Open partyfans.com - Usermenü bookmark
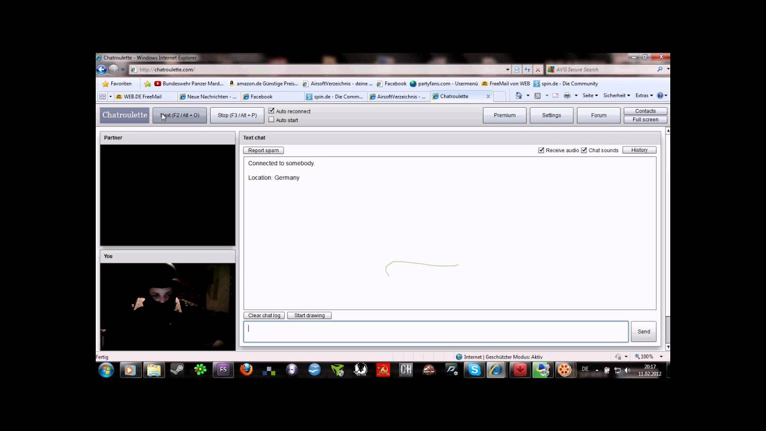 443,84
